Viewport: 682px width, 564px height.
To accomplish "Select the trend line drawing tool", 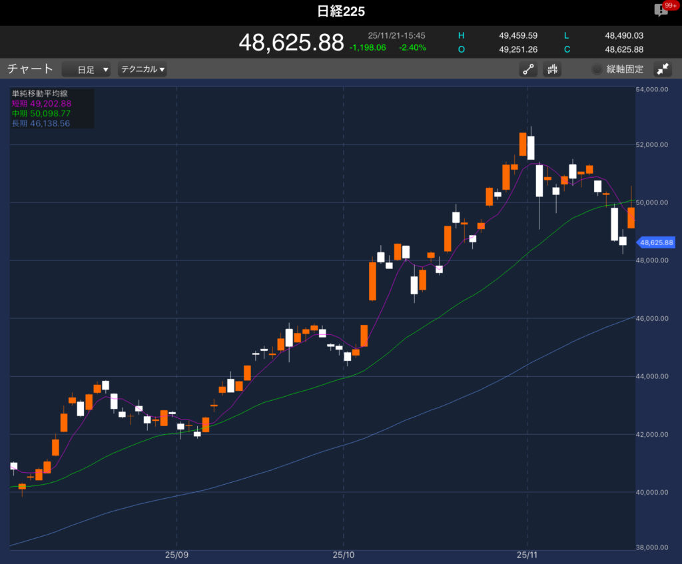I will coord(529,69).
